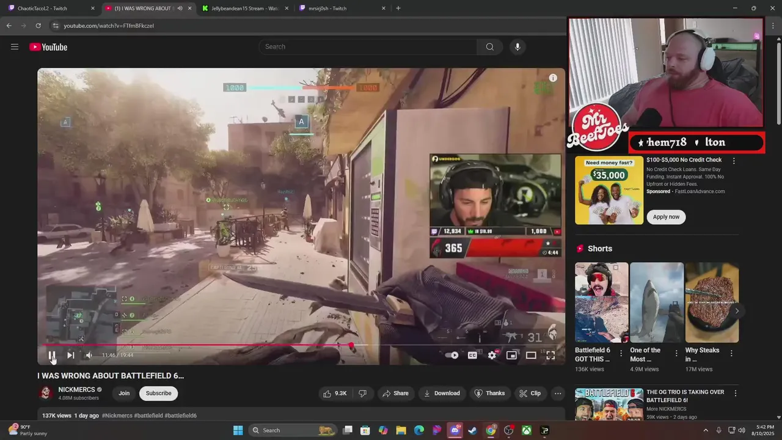The width and height of the screenshot is (782, 440).
Task: Open the Why Steaks short thumbnail
Action: pyautogui.click(x=712, y=302)
